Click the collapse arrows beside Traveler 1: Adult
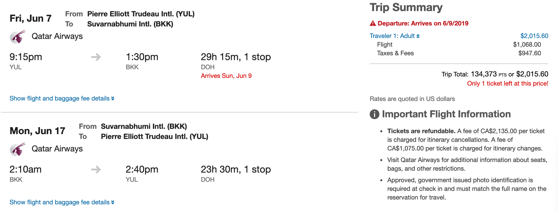Image resolution: width=558 pixels, height=212 pixels. coord(419,35)
